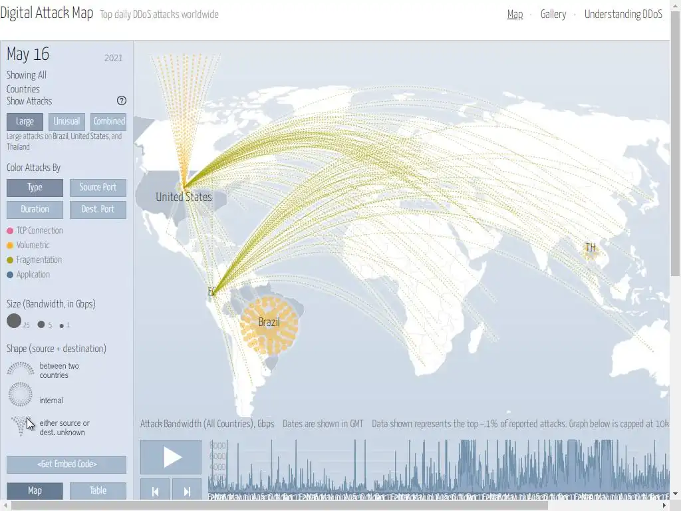Open the Map page in top navigation
This screenshot has width=681, height=511.
[515, 15]
